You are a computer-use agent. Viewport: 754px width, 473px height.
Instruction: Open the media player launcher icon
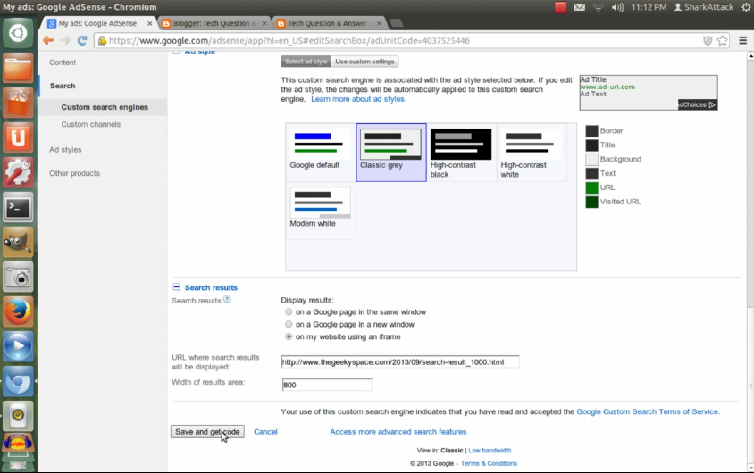[x=18, y=346]
